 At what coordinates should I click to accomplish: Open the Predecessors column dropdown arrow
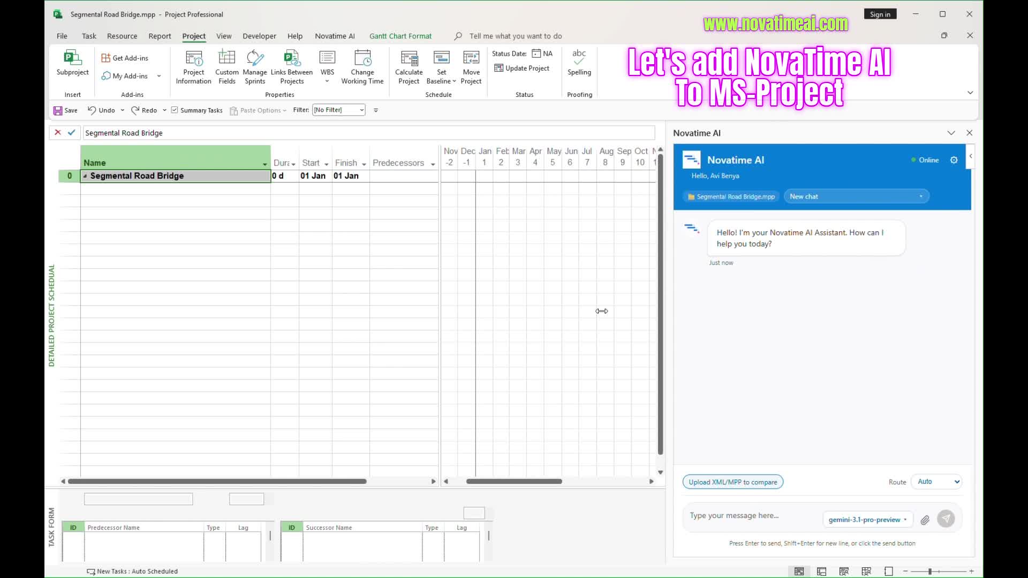tap(433, 164)
